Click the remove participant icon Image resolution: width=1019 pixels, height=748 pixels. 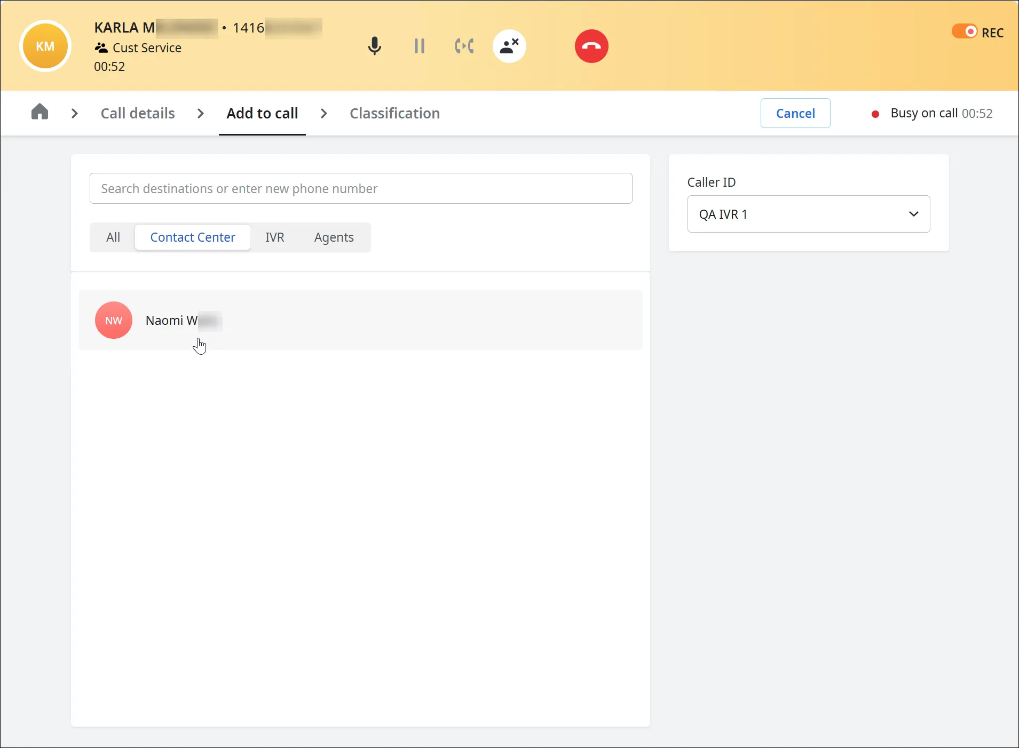coord(509,46)
